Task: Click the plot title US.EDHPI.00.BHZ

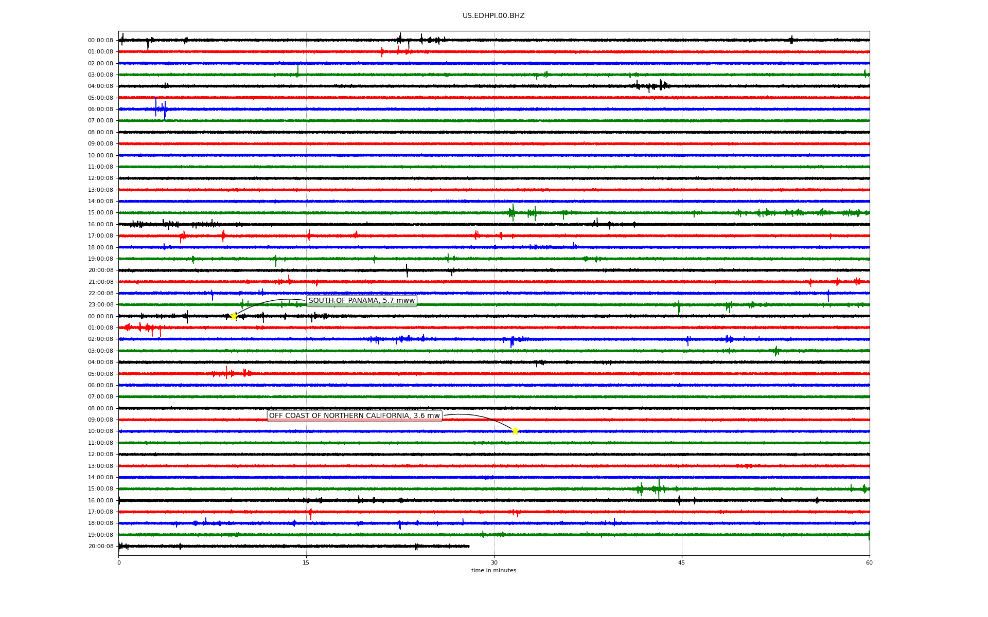Action: pyautogui.click(x=493, y=16)
